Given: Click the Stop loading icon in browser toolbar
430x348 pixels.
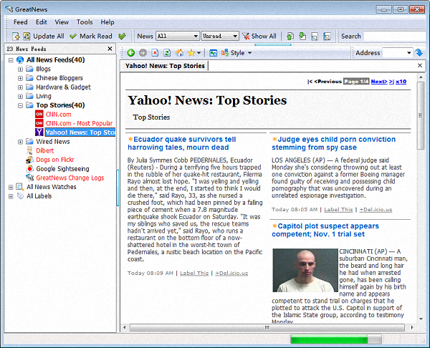Looking at the screenshot, I should pos(156,53).
